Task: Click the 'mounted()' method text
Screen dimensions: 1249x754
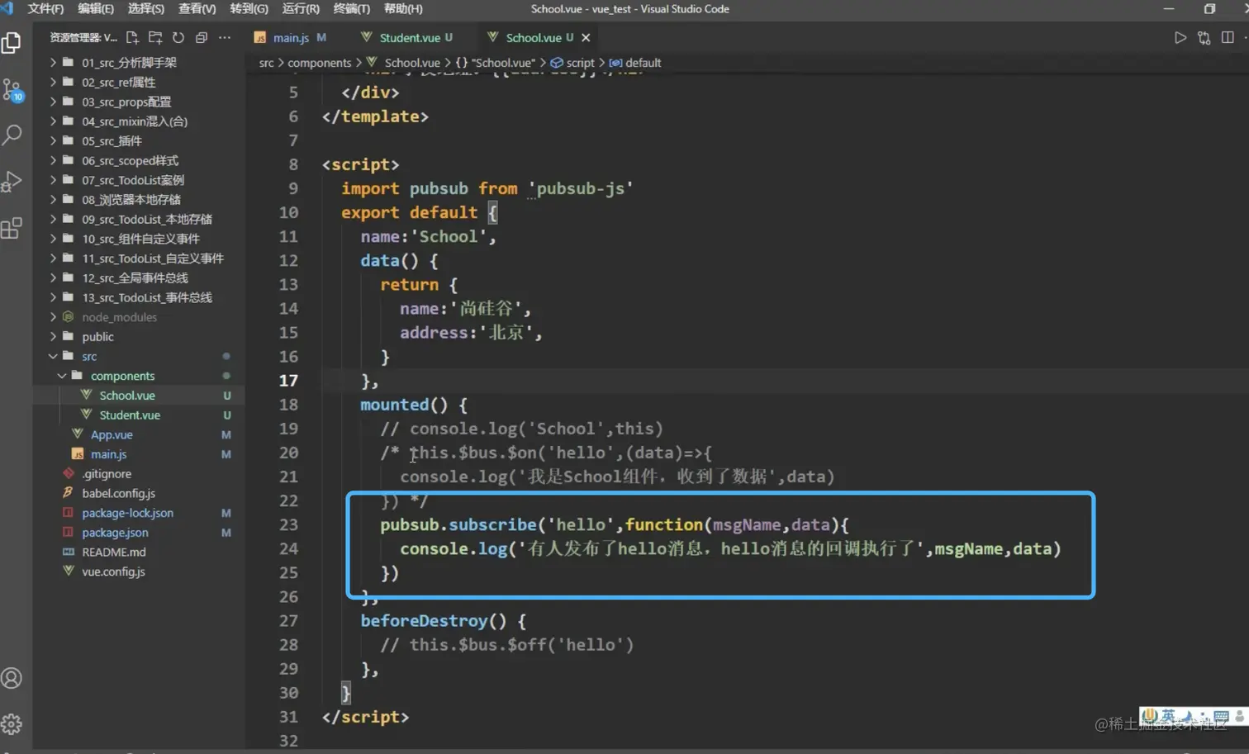Action: pyautogui.click(x=404, y=405)
